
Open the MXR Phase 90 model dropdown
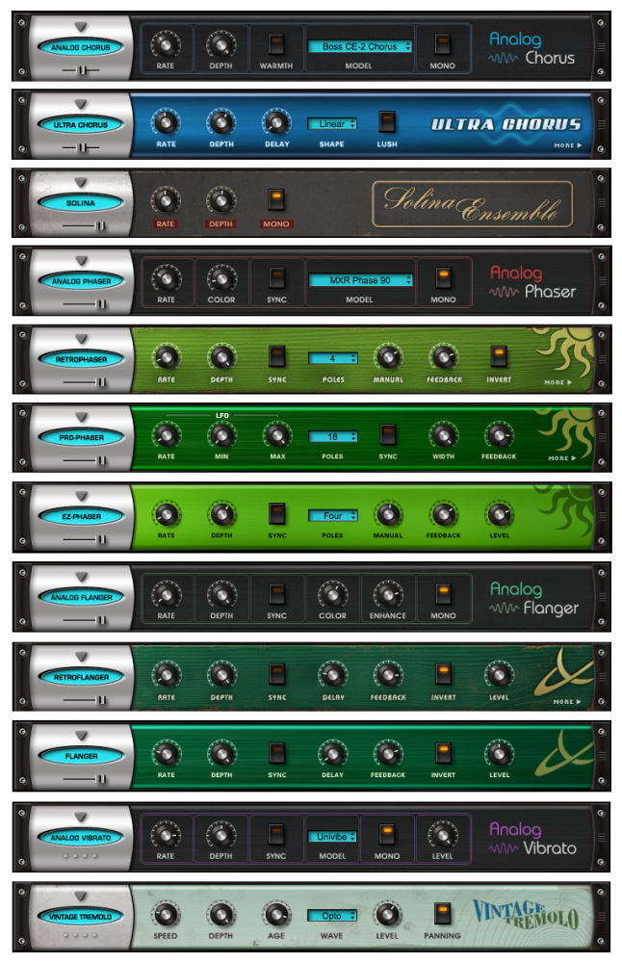coord(360,280)
